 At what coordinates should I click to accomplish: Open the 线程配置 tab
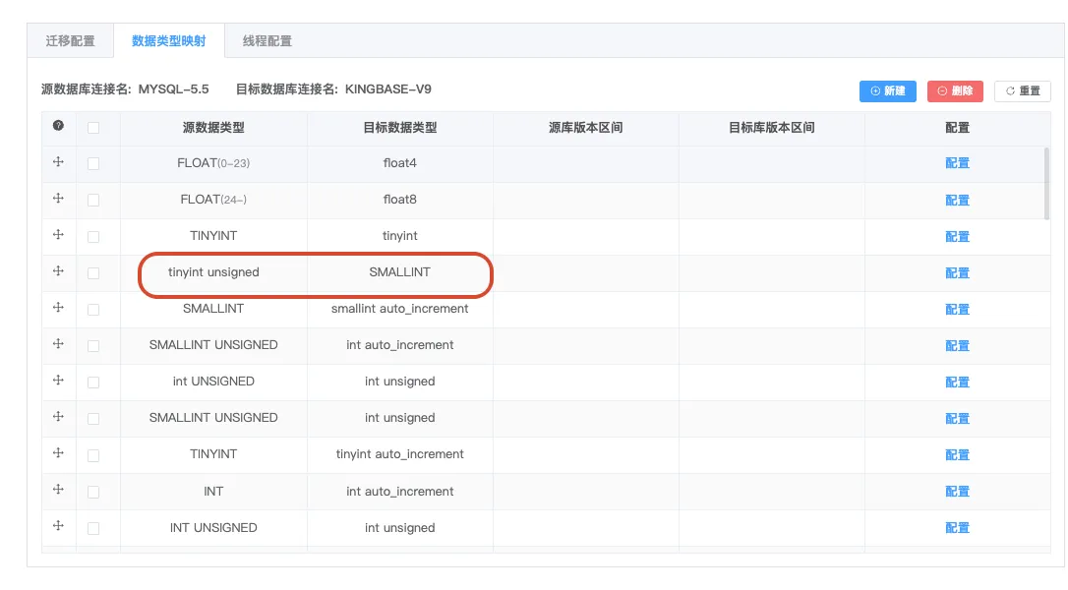pos(267,41)
